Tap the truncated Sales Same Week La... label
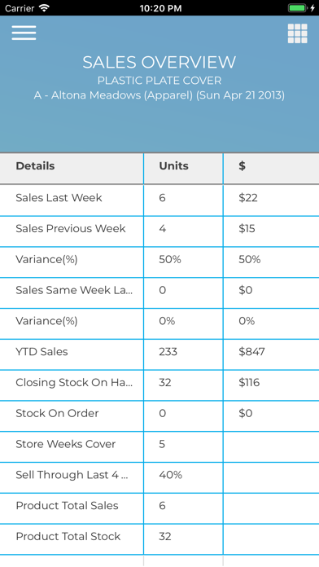Image resolution: width=319 pixels, height=567 pixels. pos(74,290)
